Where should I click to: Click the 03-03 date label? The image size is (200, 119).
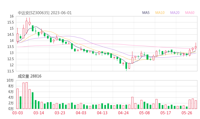coord(18,113)
